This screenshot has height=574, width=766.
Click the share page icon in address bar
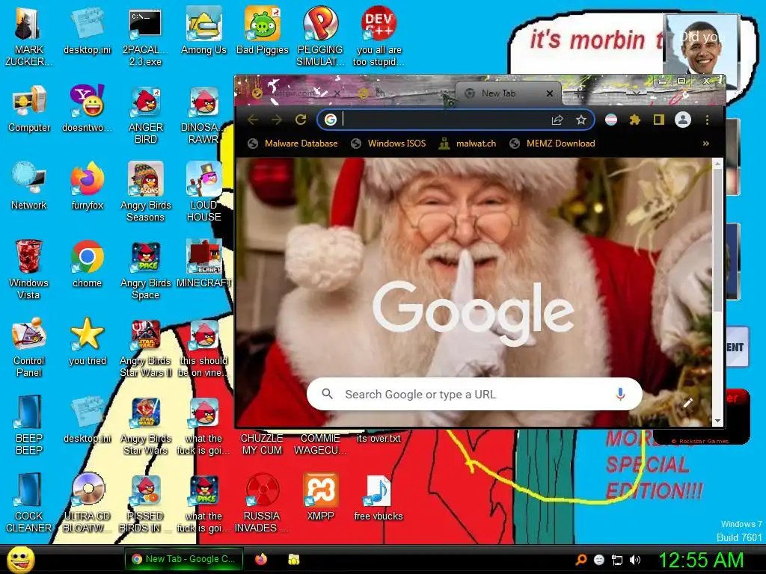click(x=557, y=120)
